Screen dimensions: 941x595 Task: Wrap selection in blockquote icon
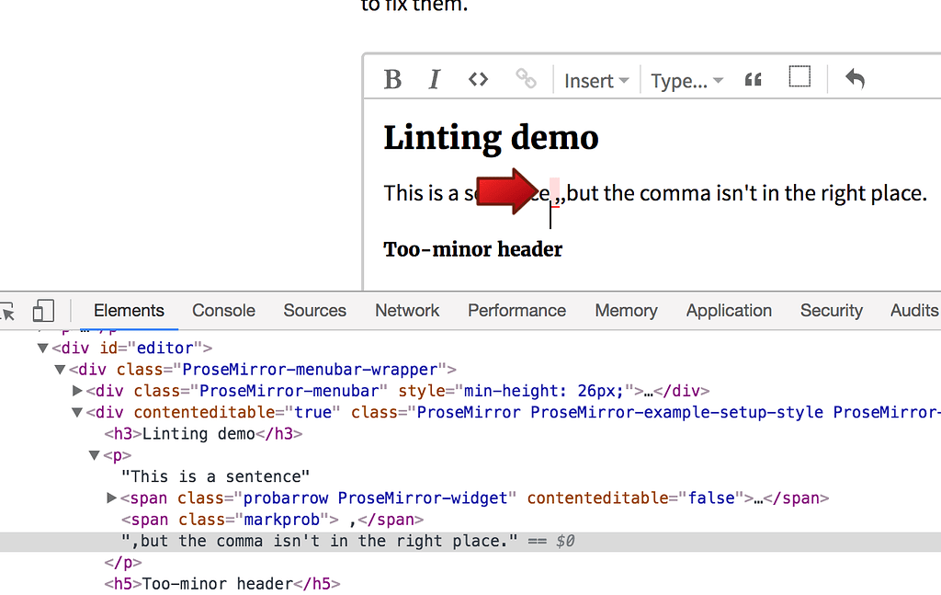pyautogui.click(x=754, y=80)
